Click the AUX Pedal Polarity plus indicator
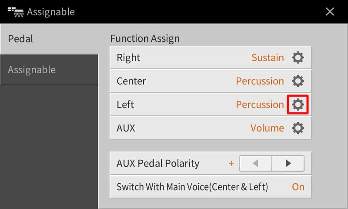The height and width of the screenshot is (209, 348). (231, 164)
